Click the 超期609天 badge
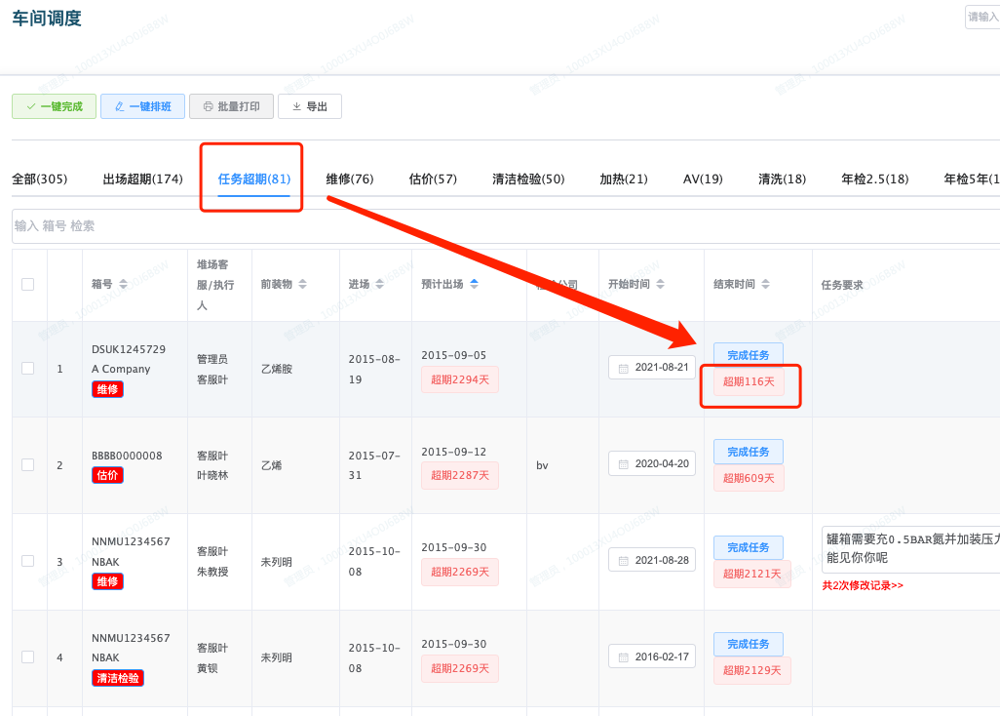Viewport: 1000px width, 716px height. [x=749, y=478]
